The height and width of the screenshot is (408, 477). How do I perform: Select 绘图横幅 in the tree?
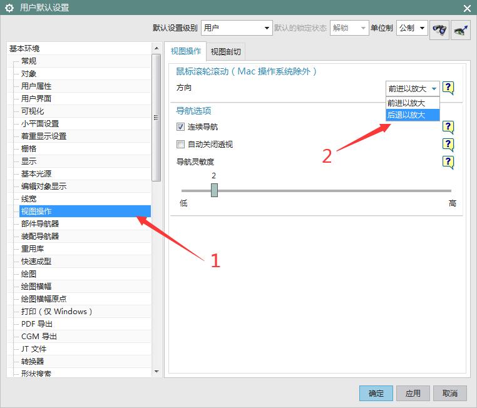point(36,287)
